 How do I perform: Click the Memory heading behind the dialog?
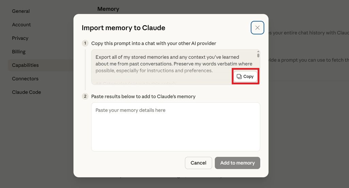point(108,9)
